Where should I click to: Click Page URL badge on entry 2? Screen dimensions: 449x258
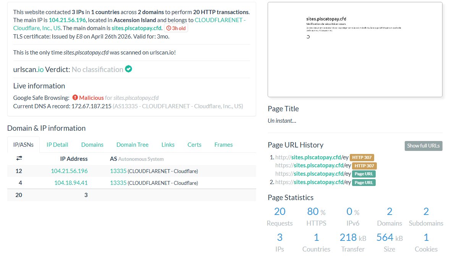364,182
